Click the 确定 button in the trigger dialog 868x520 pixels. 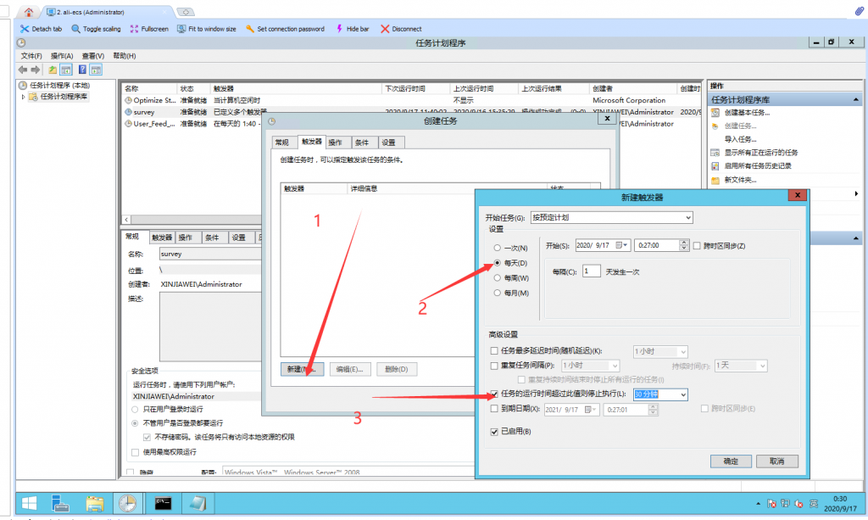pyautogui.click(x=731, y=461)
